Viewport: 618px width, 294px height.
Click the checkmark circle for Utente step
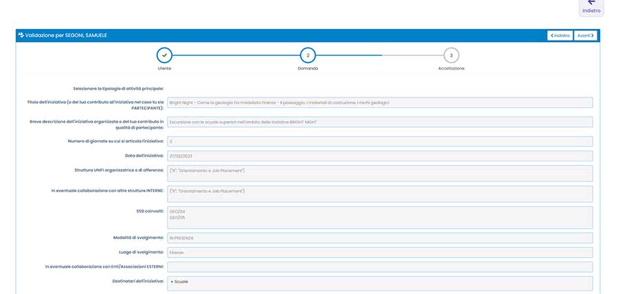(164, 55)
